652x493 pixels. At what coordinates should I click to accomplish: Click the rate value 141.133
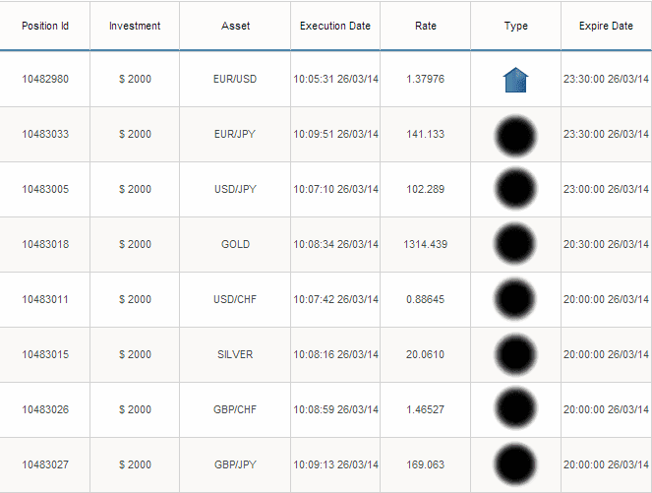[x=426, y=134]
